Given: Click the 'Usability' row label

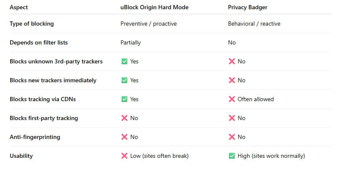Looking at the screenshot, I should pos(21,156).
